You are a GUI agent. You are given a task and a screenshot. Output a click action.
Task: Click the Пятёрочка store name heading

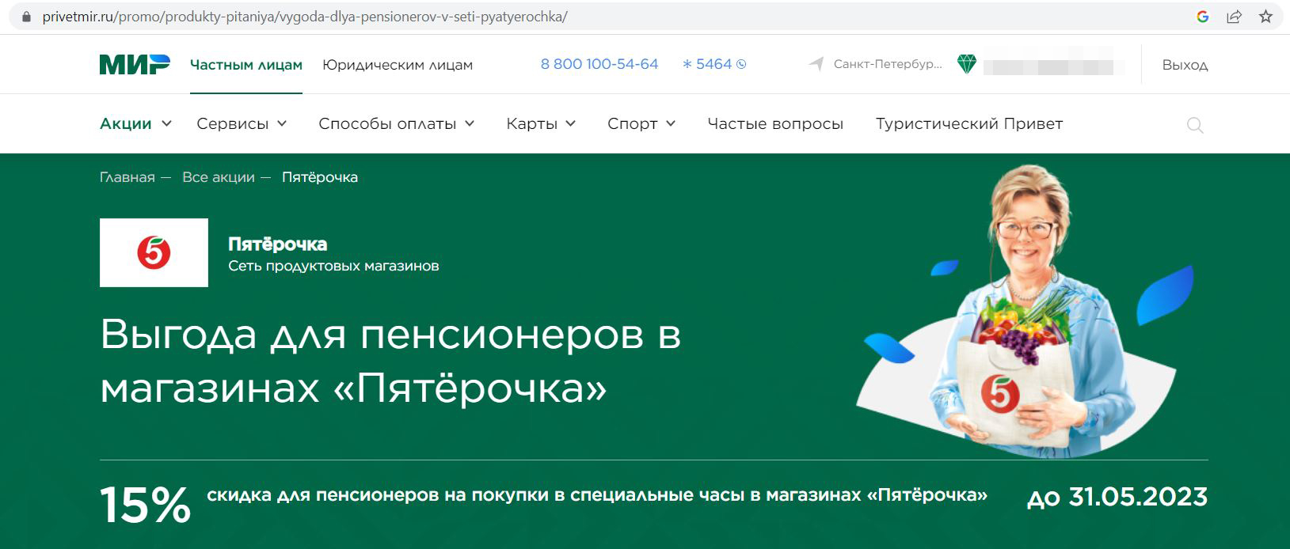click(x=278, y=244)
